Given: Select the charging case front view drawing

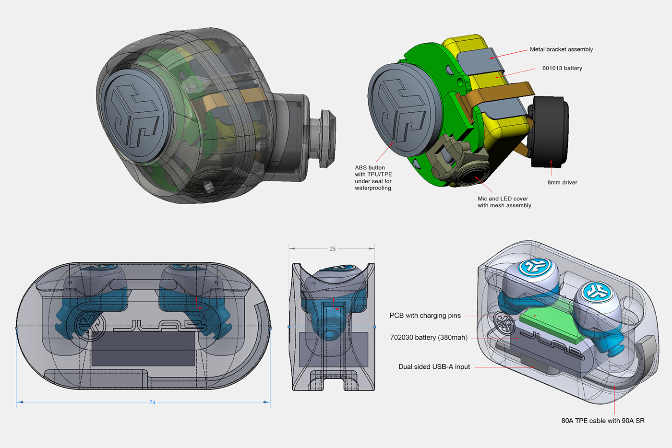Looking at the screenshot, I should (x=144, y=326).
